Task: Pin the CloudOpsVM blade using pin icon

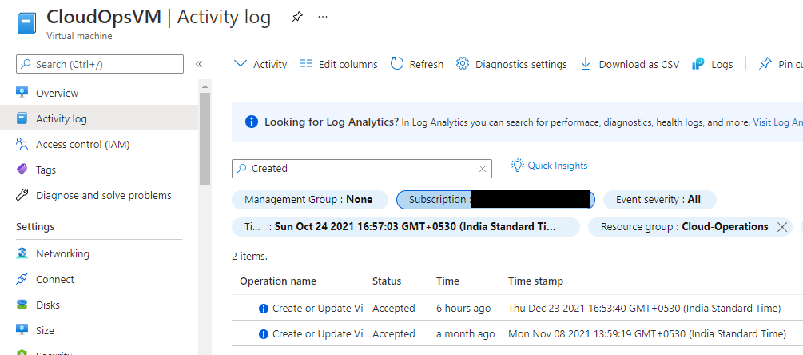Action: (x=297, y=17)
